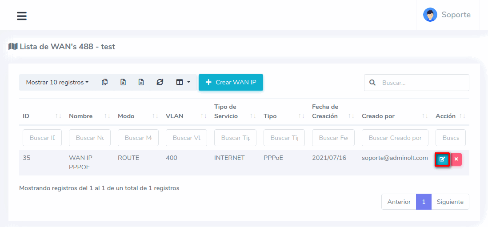488x227 pixels.
Task: Export table to Excel icon
Action: coord(123,82)
